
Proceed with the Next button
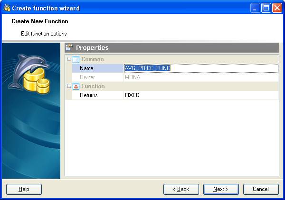[x=221, y=189]
